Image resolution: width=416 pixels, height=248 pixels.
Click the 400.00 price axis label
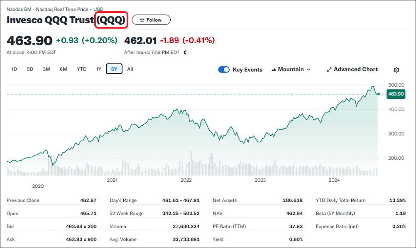point(396,109)
